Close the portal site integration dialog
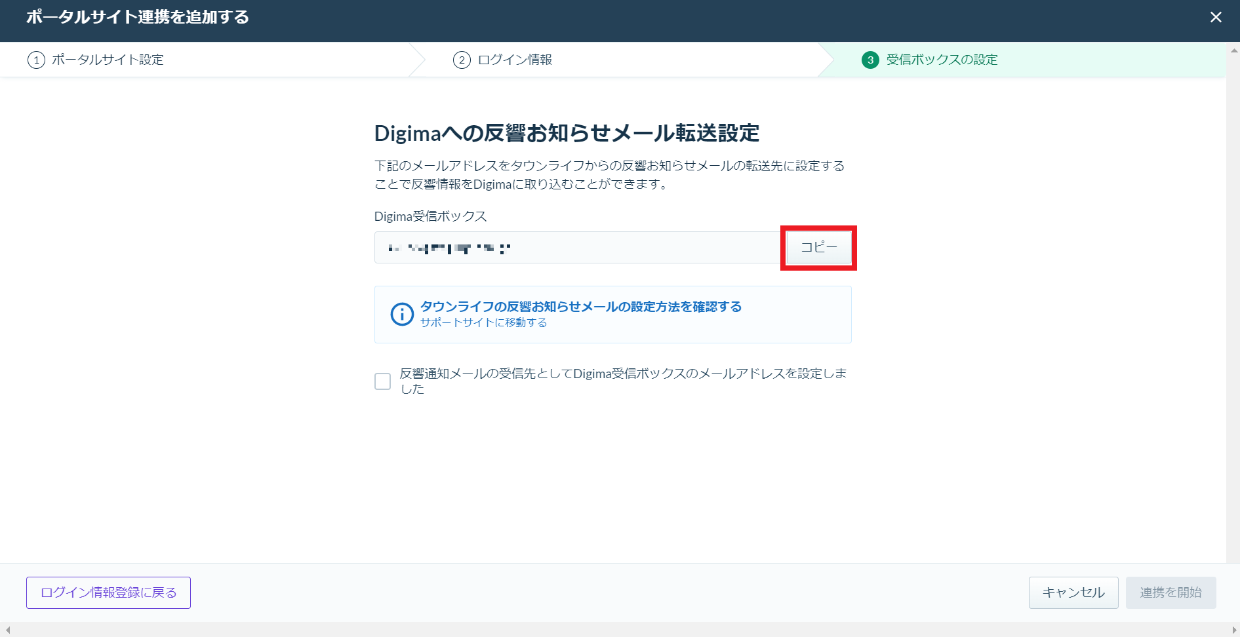 (1216, 18)
